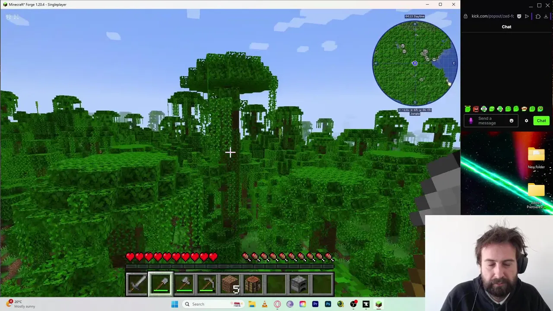Open VLC media player from taskbar
The height and width of the screenshot is (311, 553).
point(264,304)
